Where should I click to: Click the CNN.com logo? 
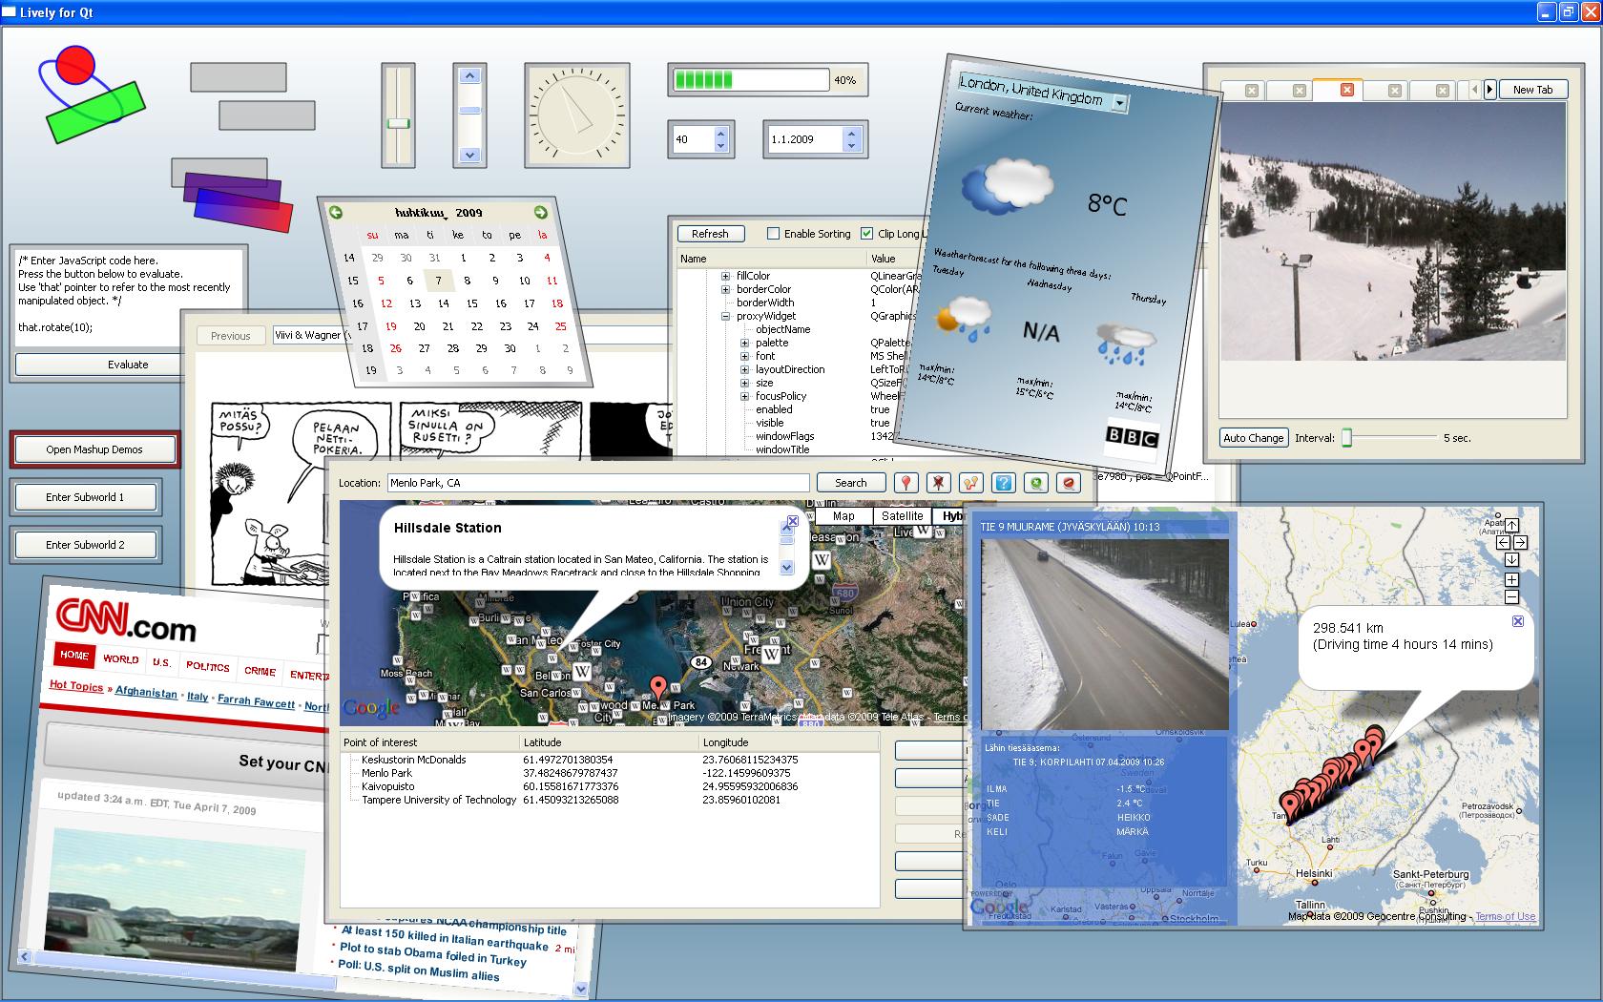point(126,620)
